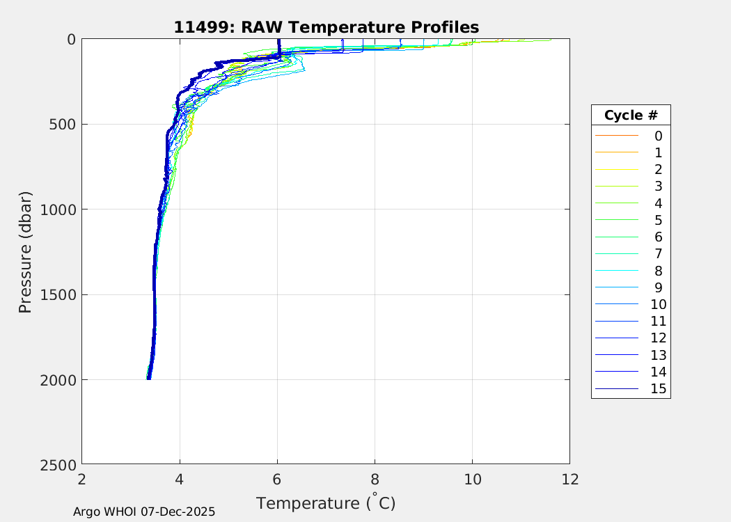Click legend label number 3
The width and height of the screenshot is (731, 522).
click(658, 187)
